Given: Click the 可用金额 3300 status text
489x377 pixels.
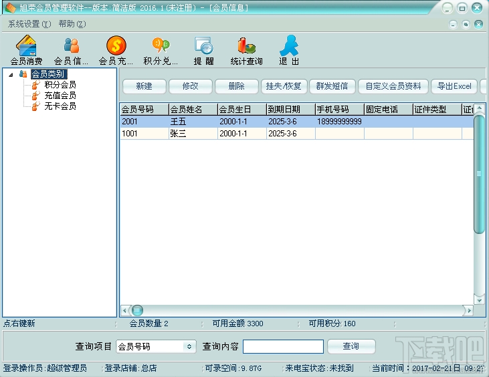Looking at the screenshot, I should [238, 324].
